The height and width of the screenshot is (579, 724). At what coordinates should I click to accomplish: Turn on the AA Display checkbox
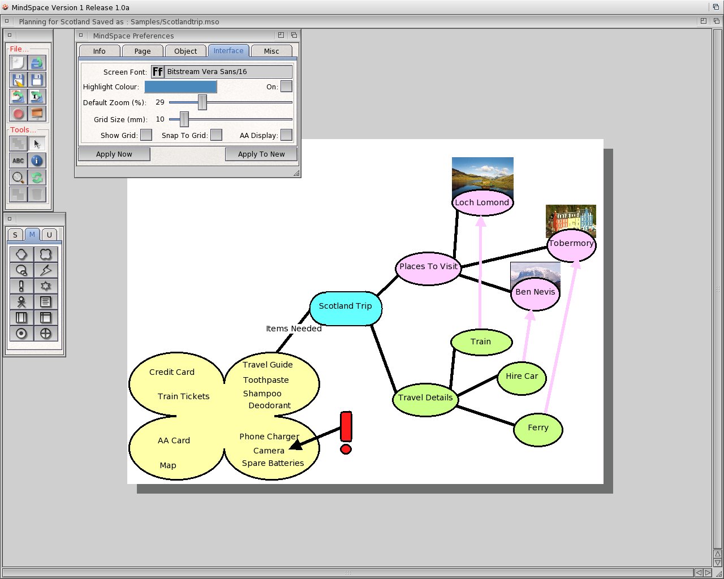[x=286, y=135]
